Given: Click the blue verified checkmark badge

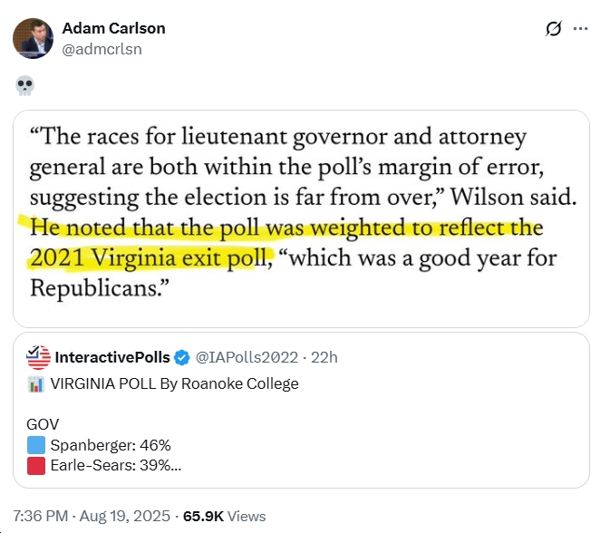Looking at the screenshot, I should point(182,358).
